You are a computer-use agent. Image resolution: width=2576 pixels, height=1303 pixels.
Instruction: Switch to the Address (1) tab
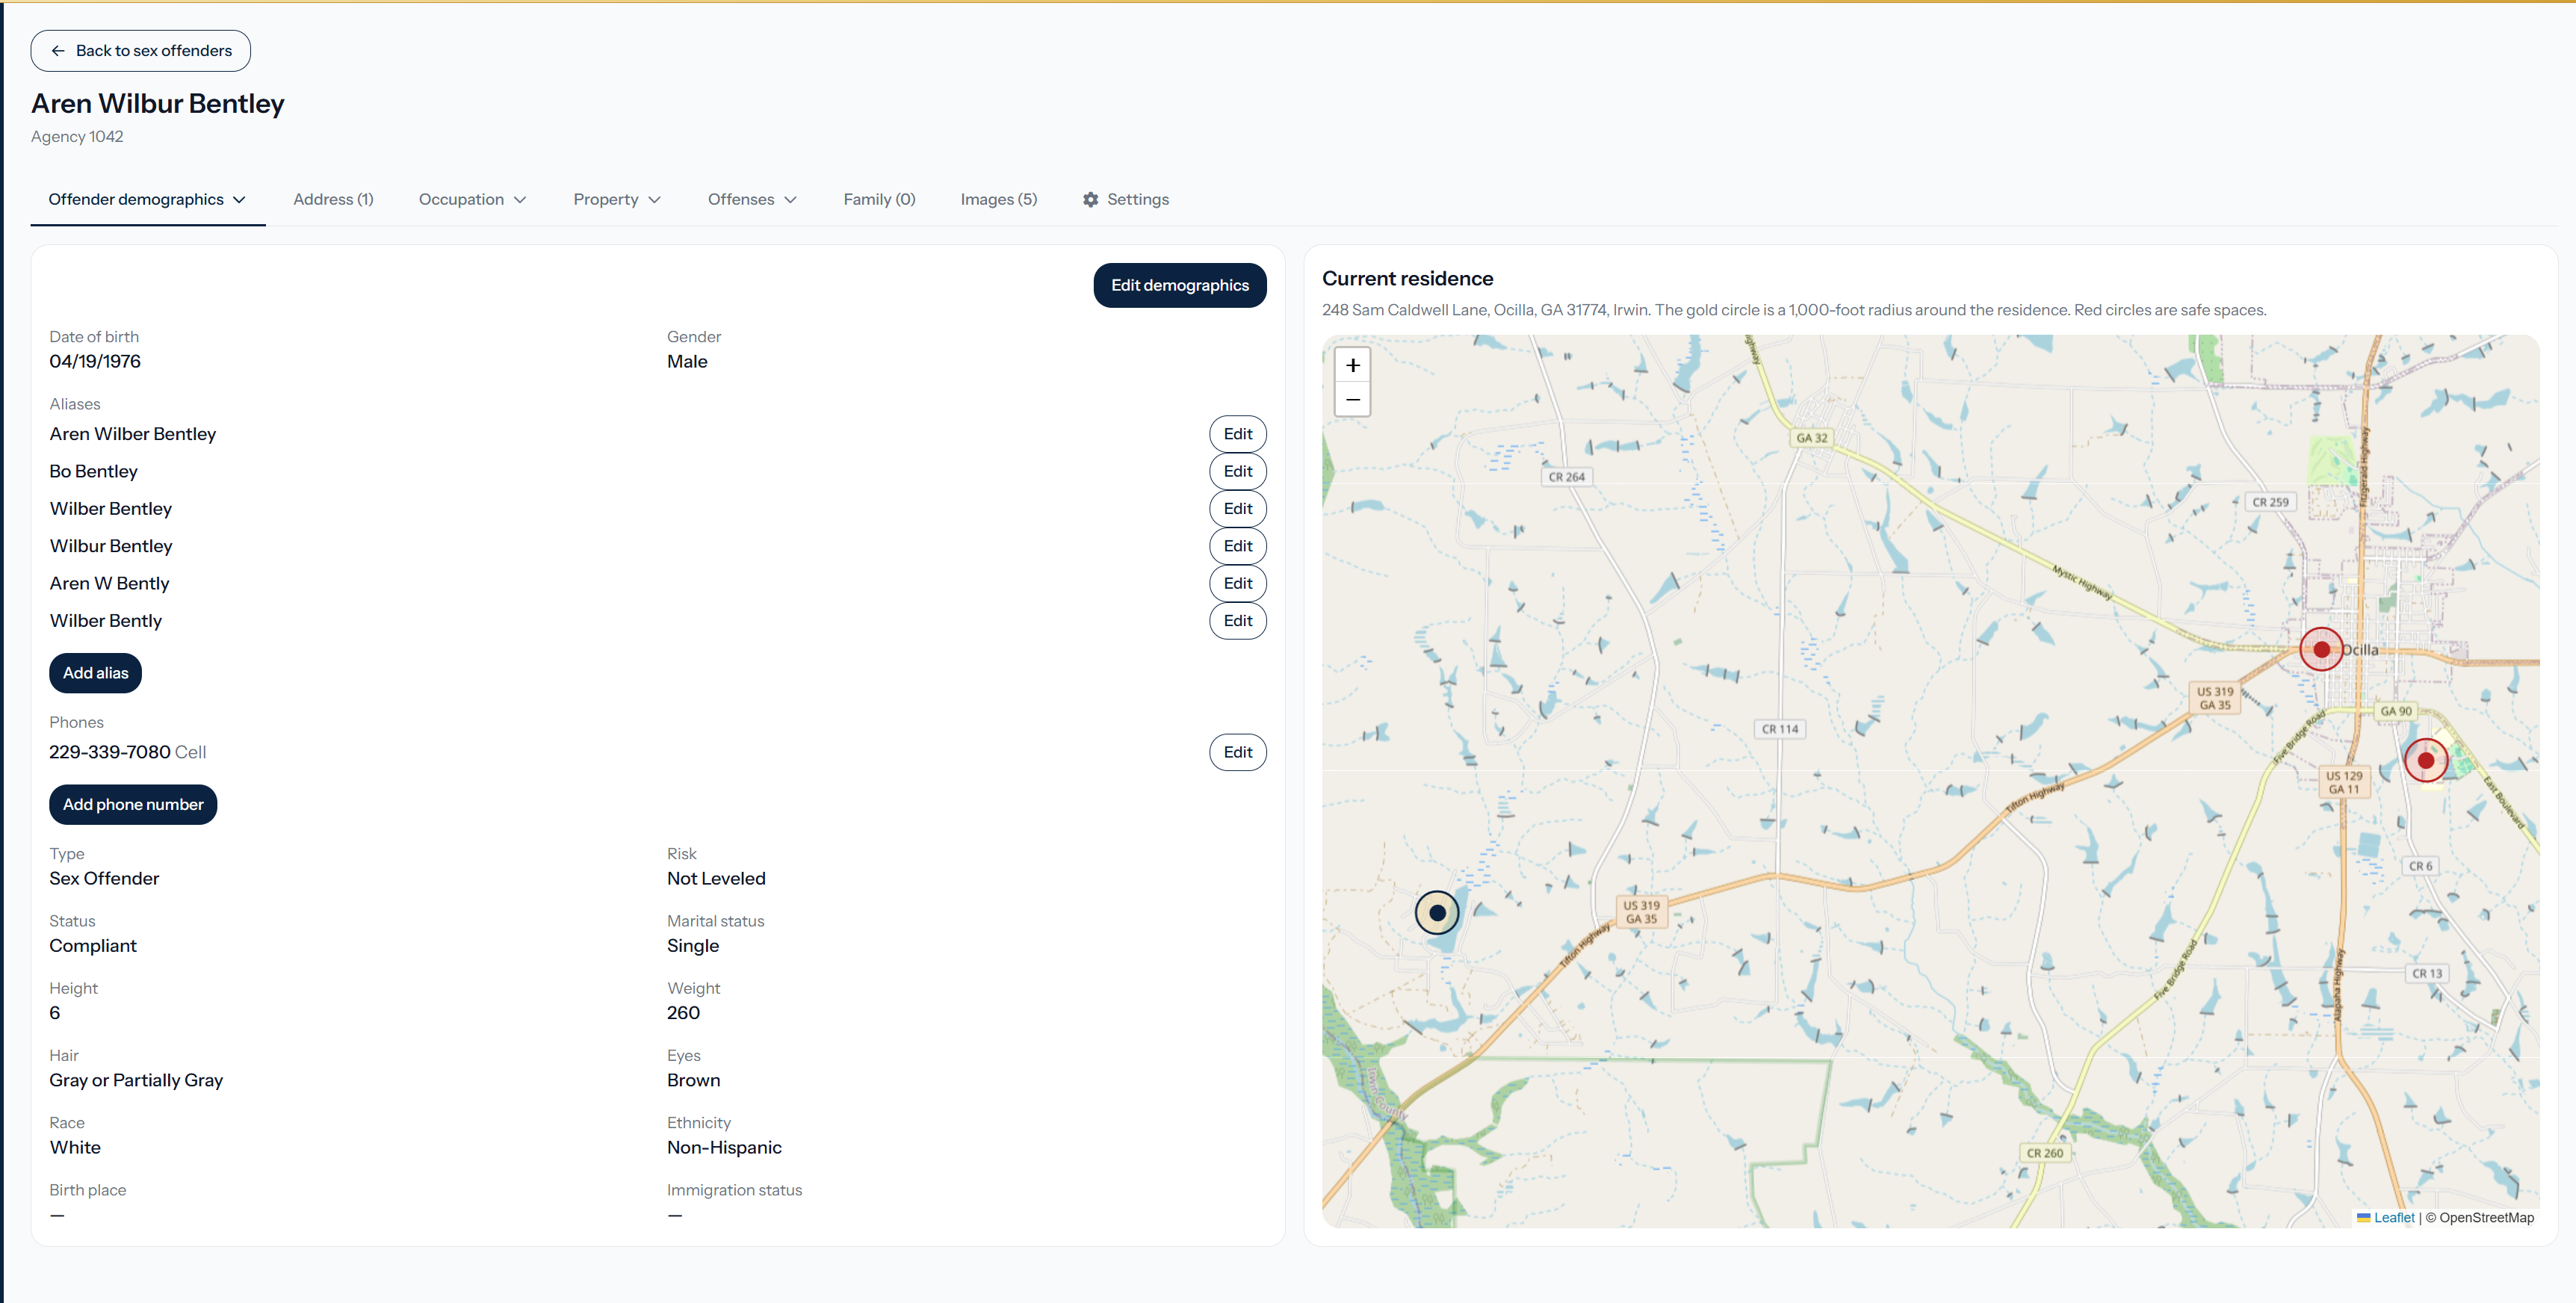click(333, 199)
